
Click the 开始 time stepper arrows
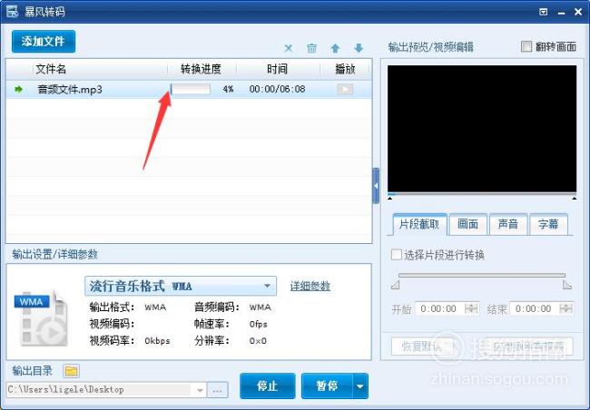[x=471, y=308]
